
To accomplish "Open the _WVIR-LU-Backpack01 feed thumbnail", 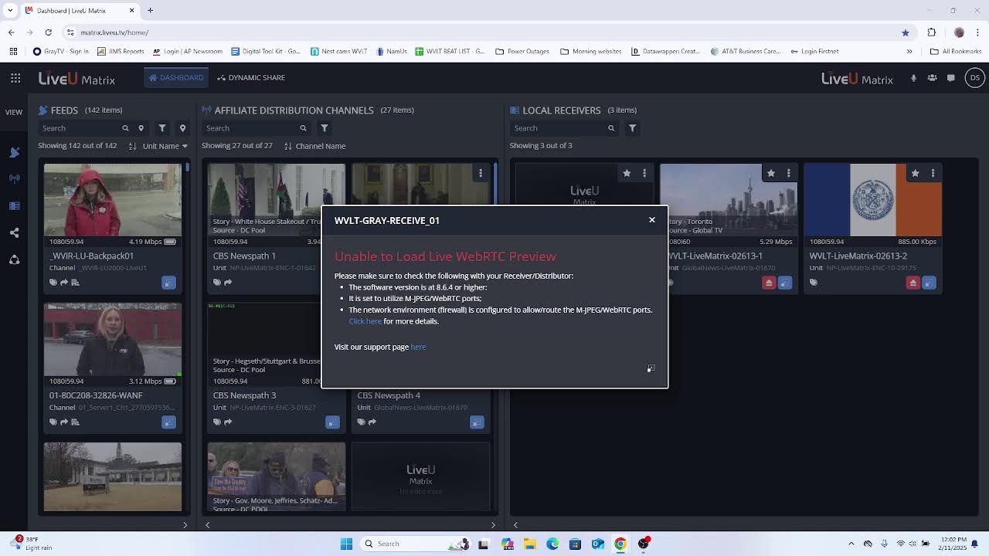I will click(113, 200).
